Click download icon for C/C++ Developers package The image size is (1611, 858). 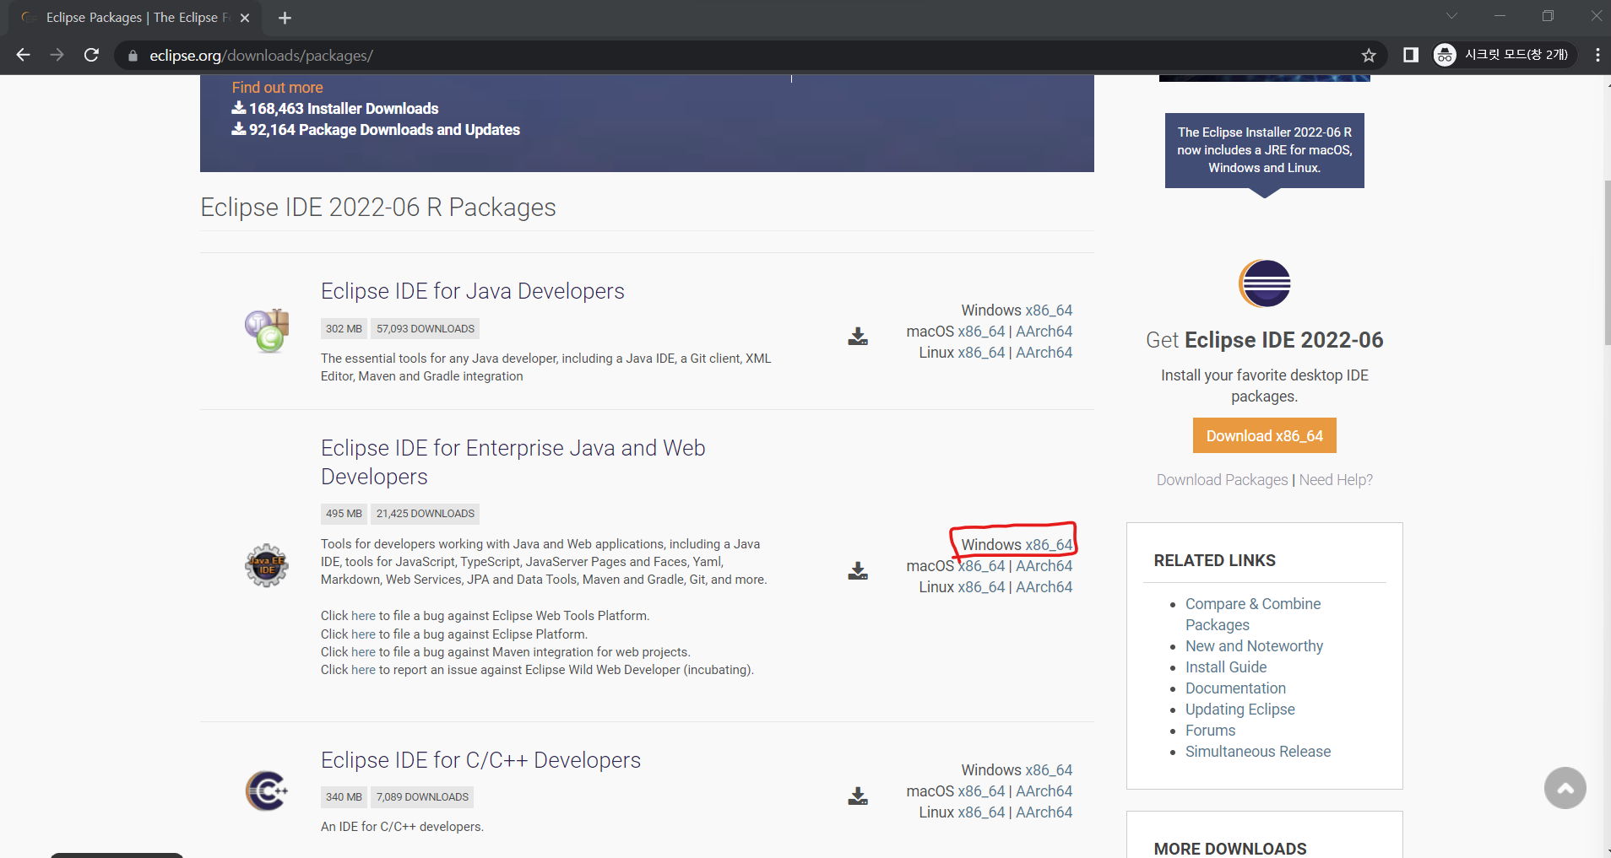click(x=858, y=796)
